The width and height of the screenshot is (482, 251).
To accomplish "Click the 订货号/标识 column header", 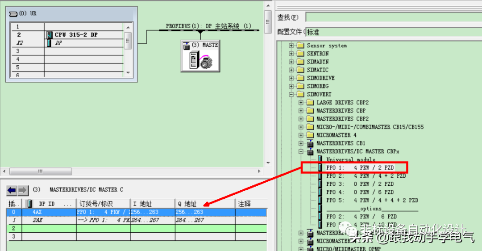I will point(103,204).
